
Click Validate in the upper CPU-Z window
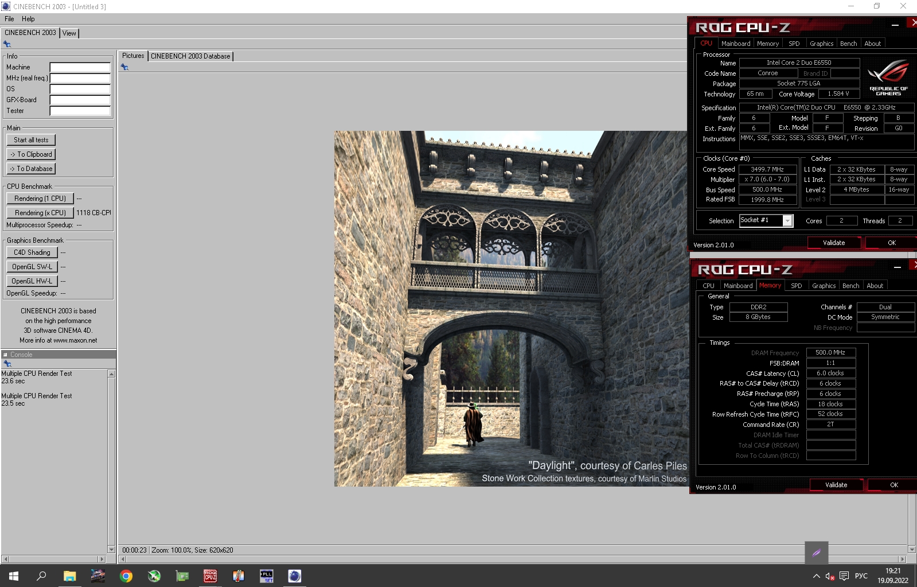click(x=834, y=243)
